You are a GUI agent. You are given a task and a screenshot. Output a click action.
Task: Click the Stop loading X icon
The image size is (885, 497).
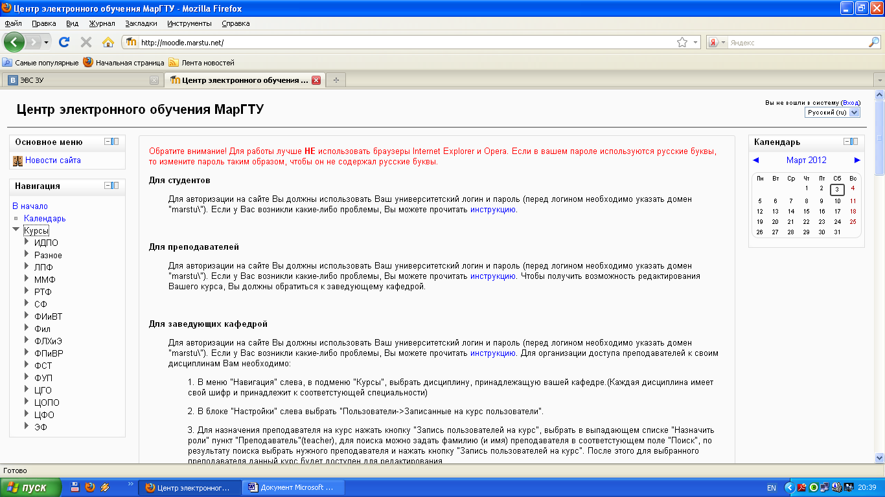[86, 42]
